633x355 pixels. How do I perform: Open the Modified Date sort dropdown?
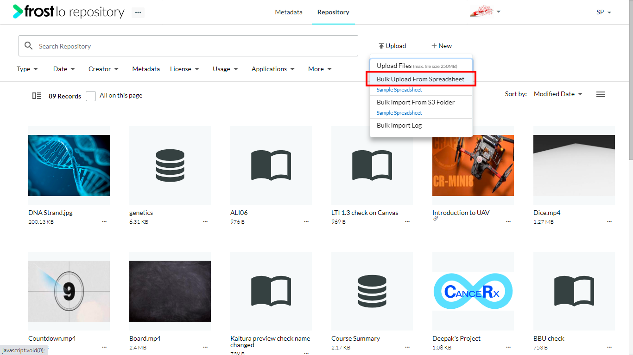pos(558,94)
